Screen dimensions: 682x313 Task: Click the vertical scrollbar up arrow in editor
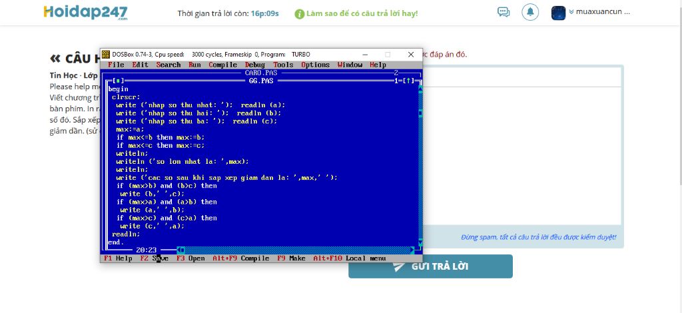420,89
